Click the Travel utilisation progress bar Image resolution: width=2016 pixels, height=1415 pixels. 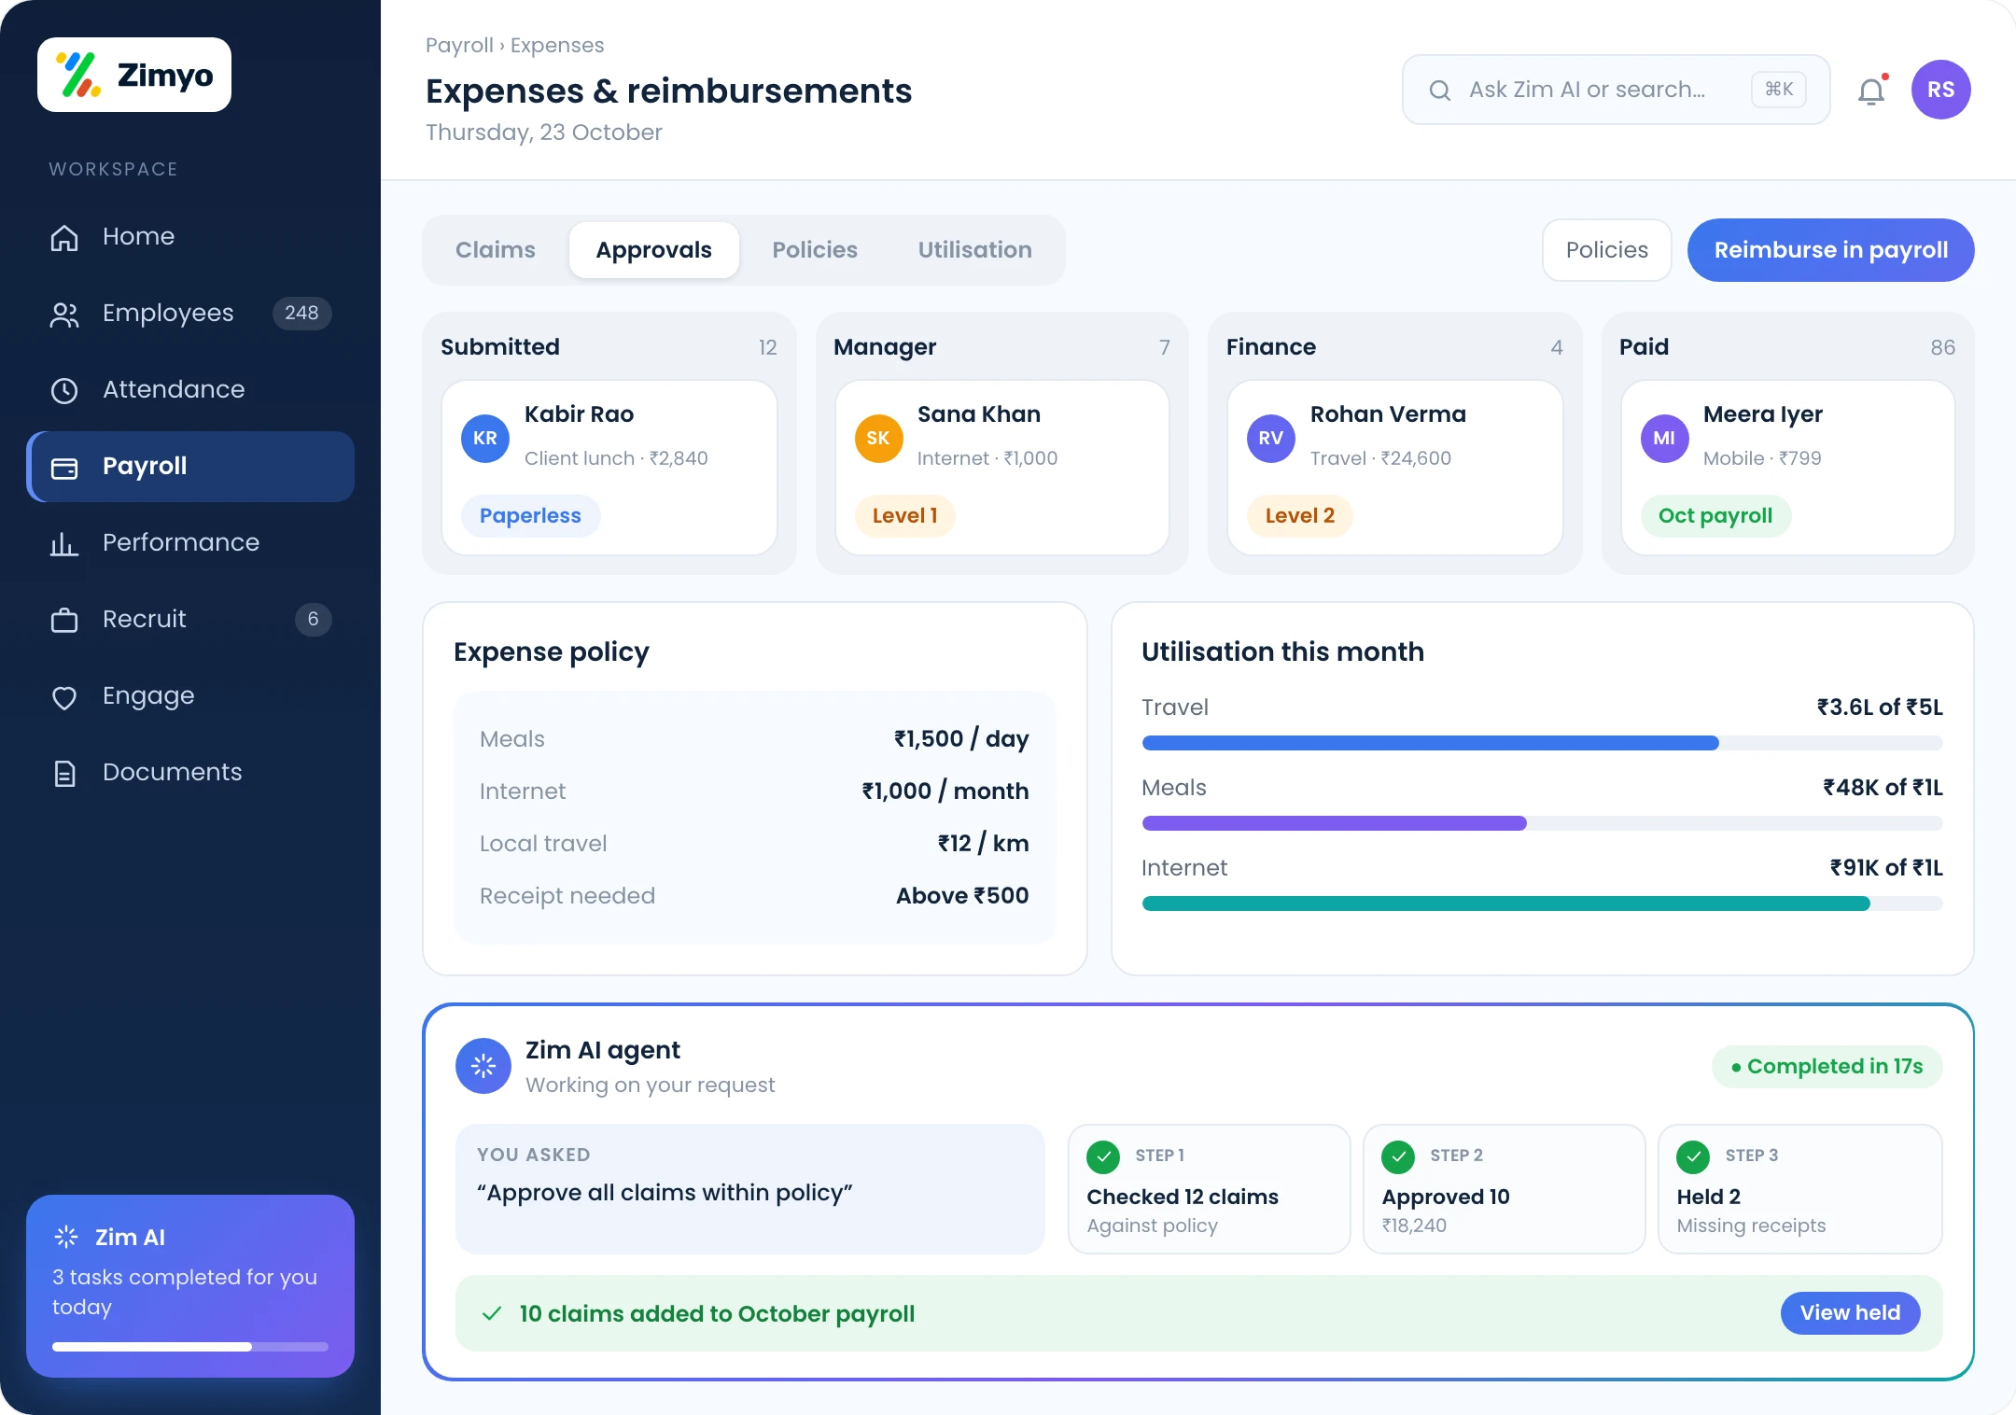(x=1542, y=743)
